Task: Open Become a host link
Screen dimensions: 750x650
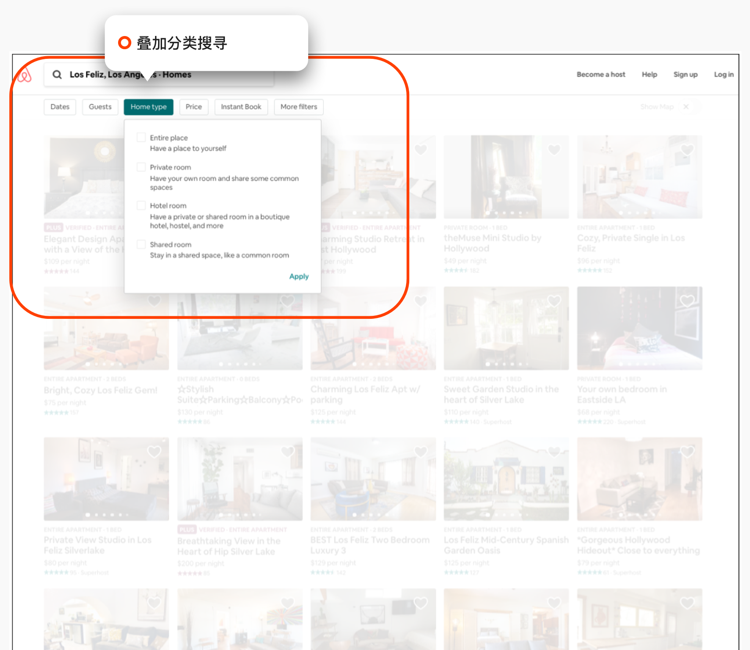Action: (x=601, y=75)
